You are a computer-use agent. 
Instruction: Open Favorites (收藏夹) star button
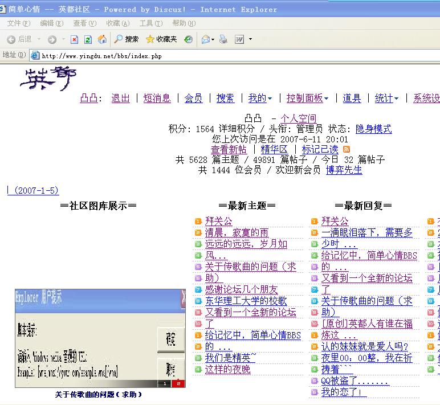(x=161, y=39)
